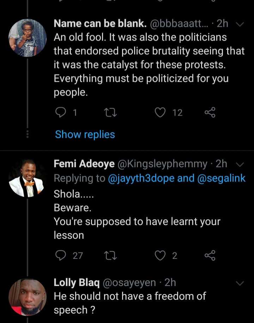Open Lolly Blaq's profile picture
254x323 pixels.
coord(27,297)
